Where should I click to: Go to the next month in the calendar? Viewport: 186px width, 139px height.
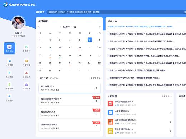tap(100, 27)
